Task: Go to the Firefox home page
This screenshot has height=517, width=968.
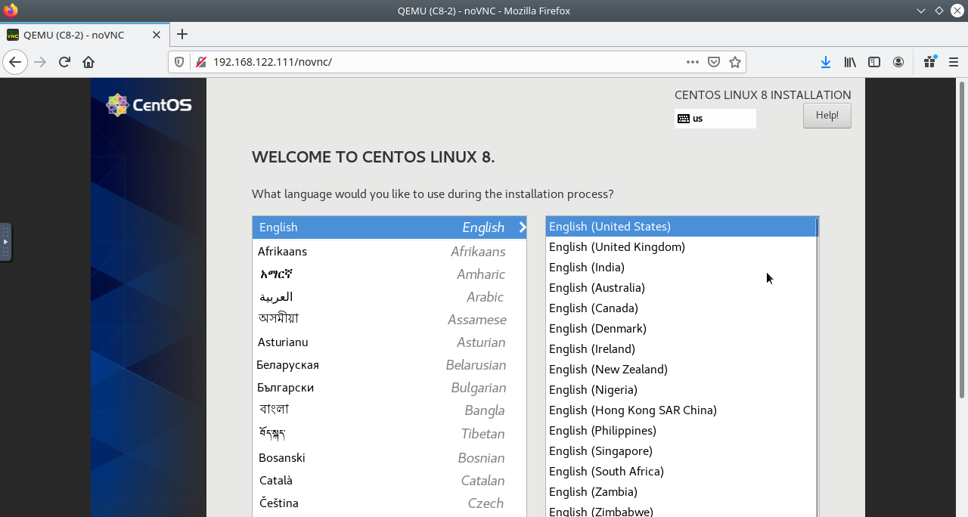Action: point(88,62)
